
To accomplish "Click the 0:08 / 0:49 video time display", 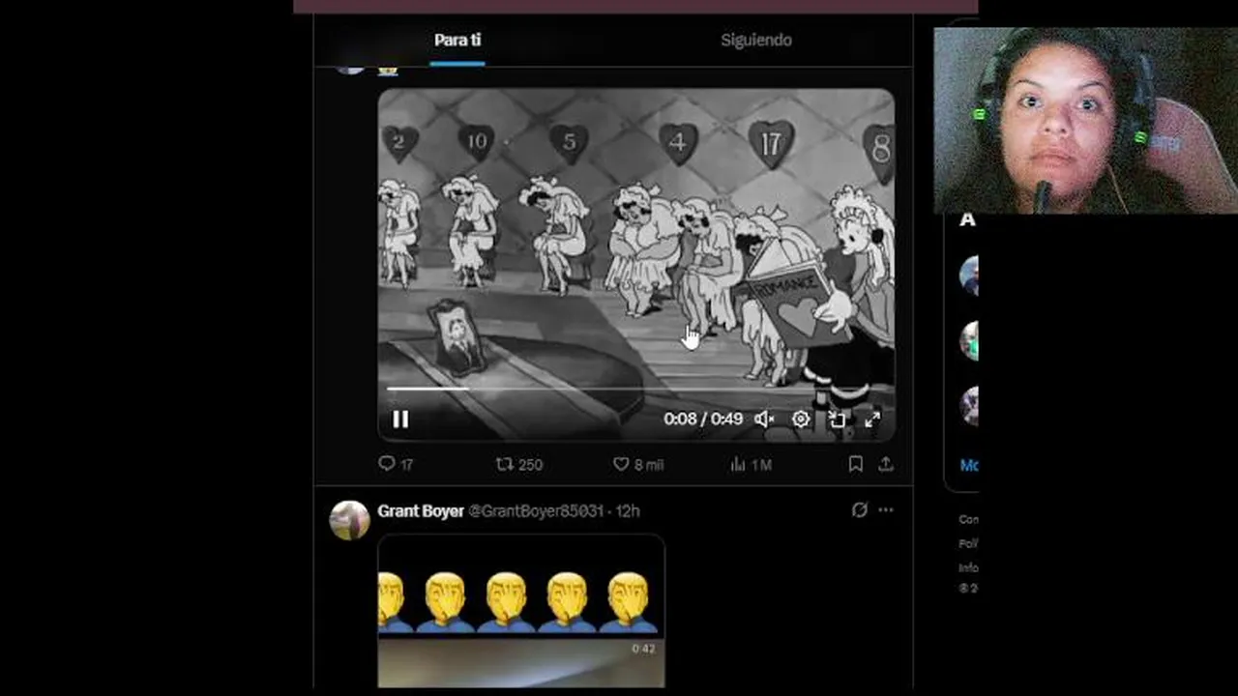I will point(703,419).
